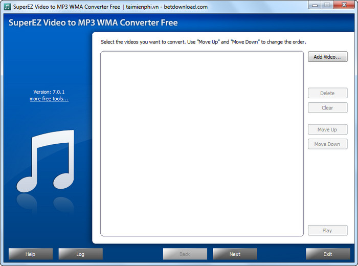Screen dimensions: 358x266
Task: Select the Move Down button
Action: coord(328,144)
